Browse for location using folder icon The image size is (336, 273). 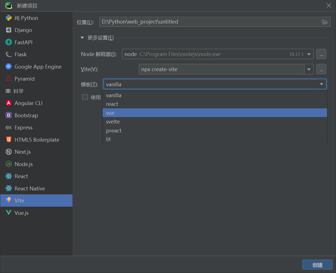point(325,22)
